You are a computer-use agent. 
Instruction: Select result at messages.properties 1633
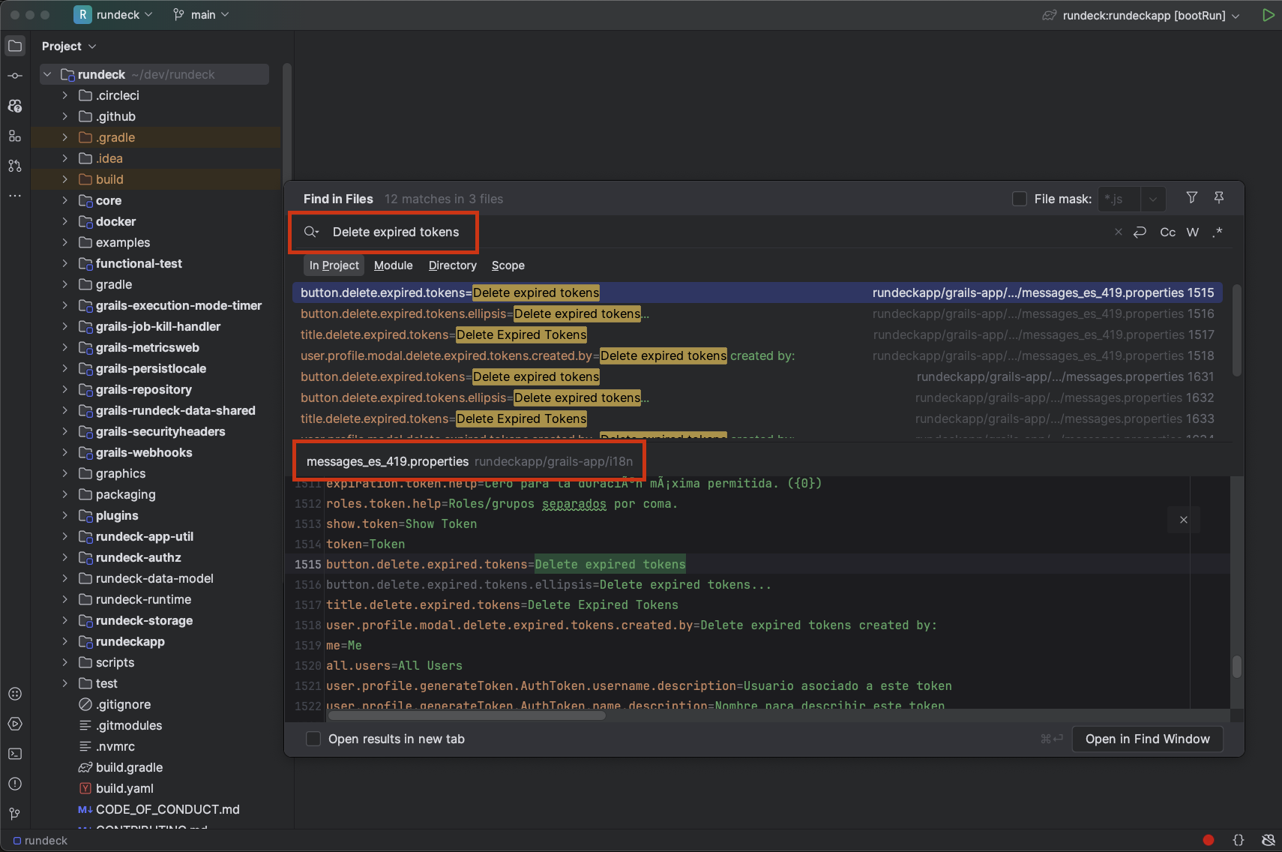point(757,418)
